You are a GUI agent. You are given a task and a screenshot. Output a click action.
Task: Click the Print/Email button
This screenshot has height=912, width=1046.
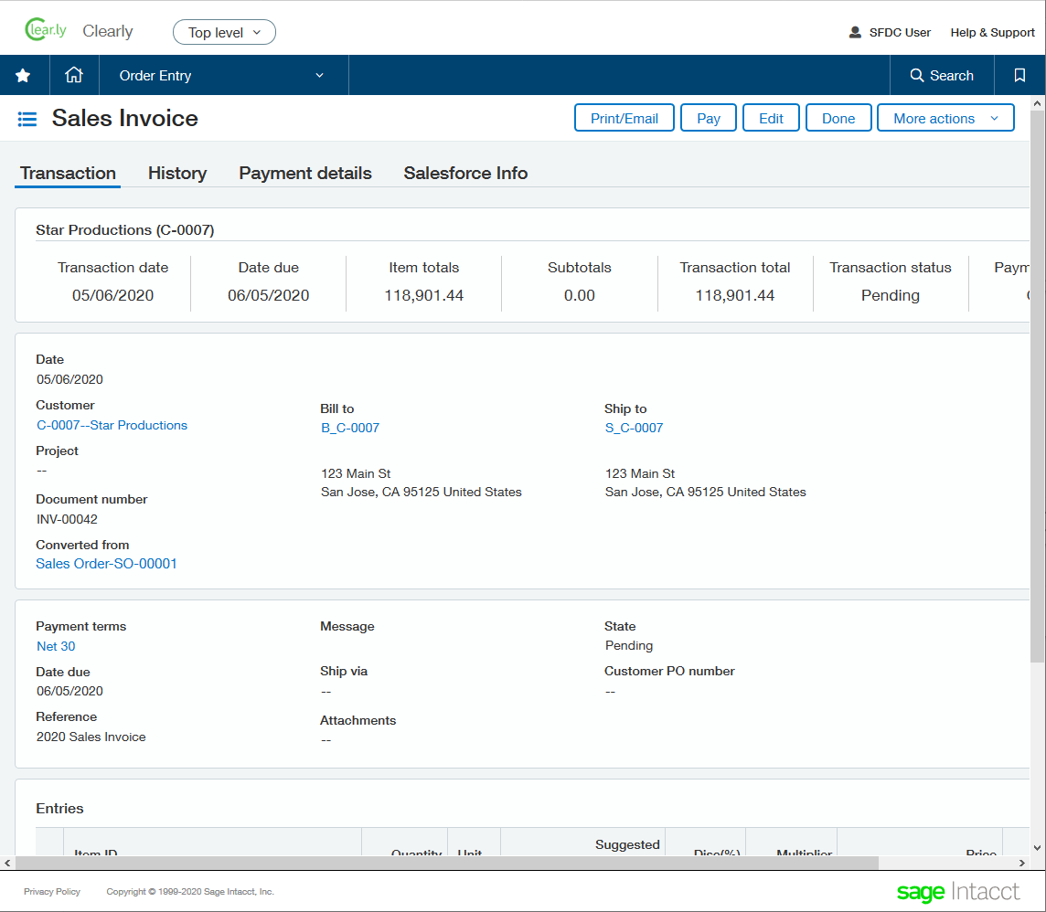coord(624,119)
